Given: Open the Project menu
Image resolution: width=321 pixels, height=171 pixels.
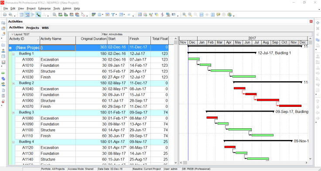Looking at the screenshot, I should [31, 8].
